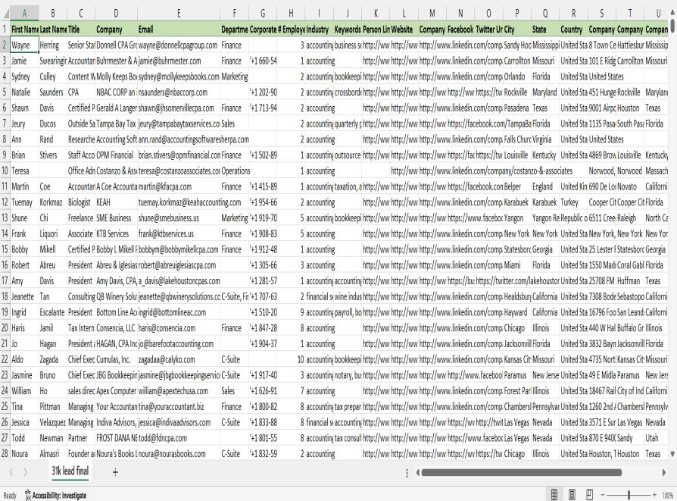
Task: Select row 10 header
Action: [x=5, y=171]
